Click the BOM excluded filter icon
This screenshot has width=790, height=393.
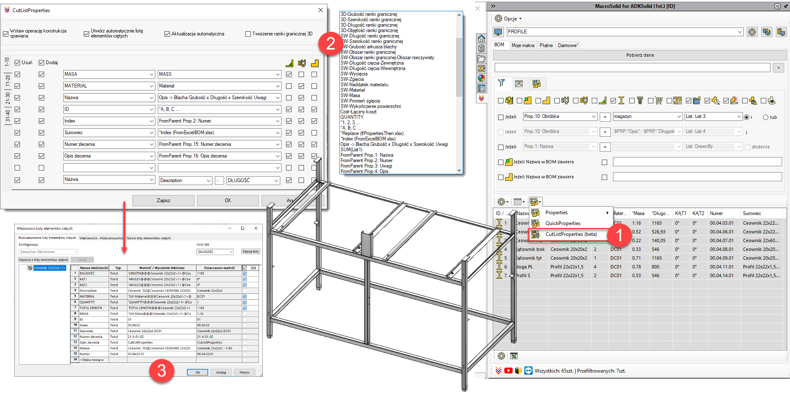(x=734, y=100)
